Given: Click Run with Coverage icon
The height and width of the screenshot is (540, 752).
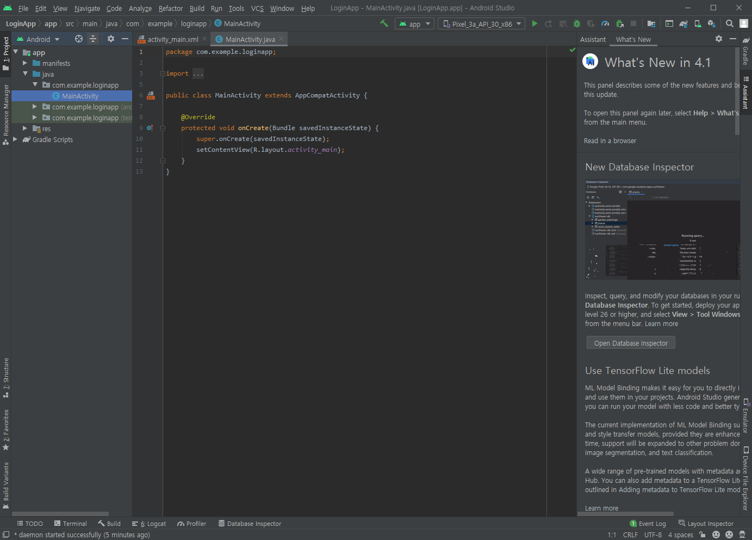Looking at the screenshot, I should [591, 23].
